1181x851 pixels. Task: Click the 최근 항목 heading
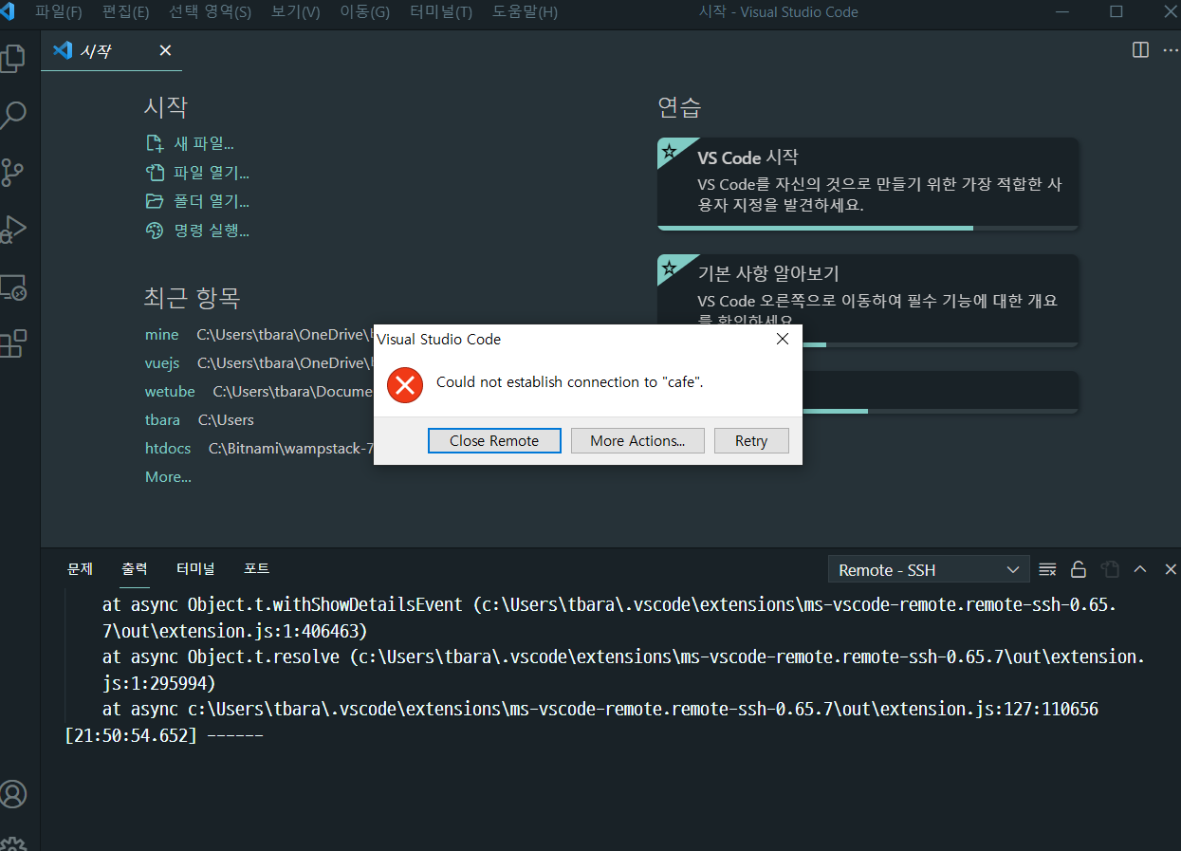(192, 298)
